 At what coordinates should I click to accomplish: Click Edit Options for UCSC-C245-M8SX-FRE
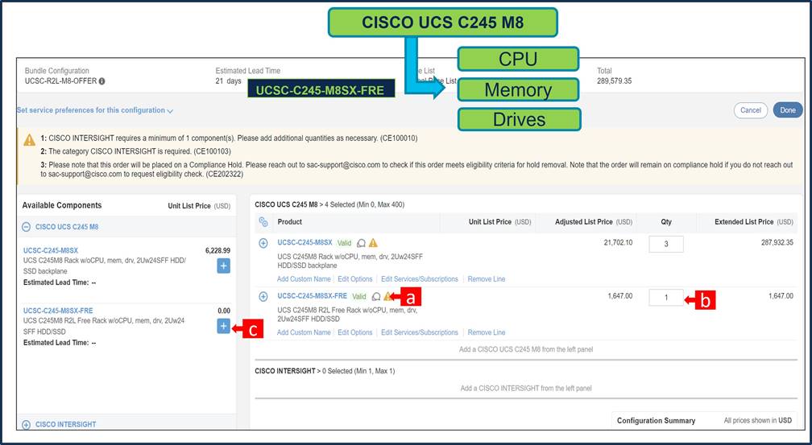pos(354,332)
